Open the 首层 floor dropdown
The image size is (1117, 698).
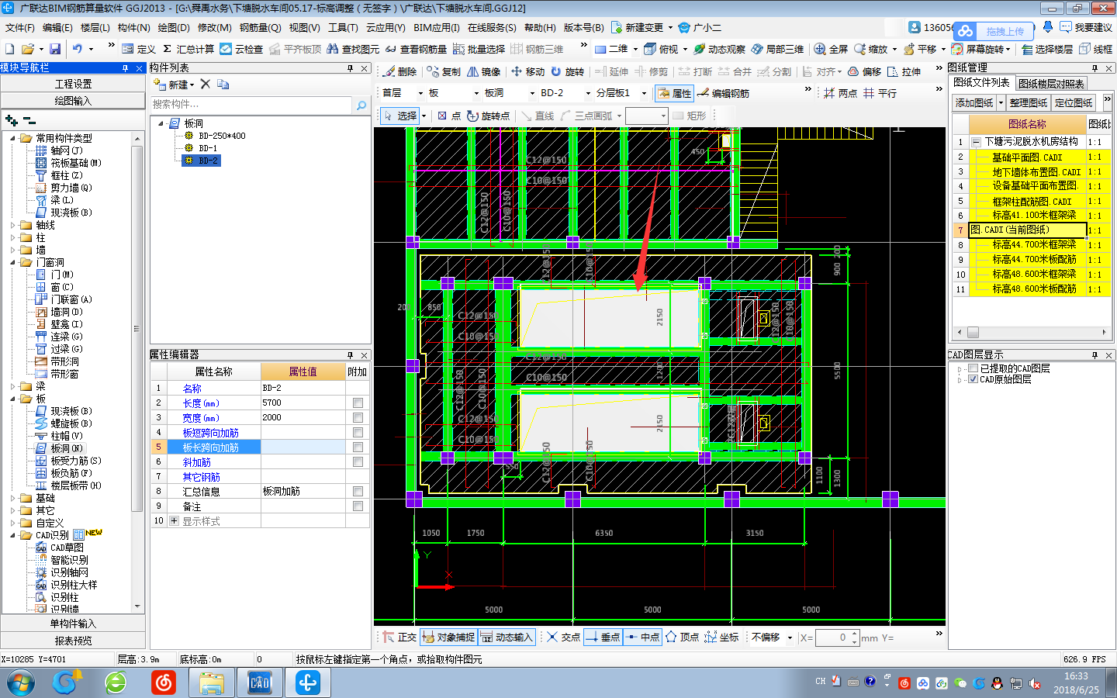tap(421, 93)
